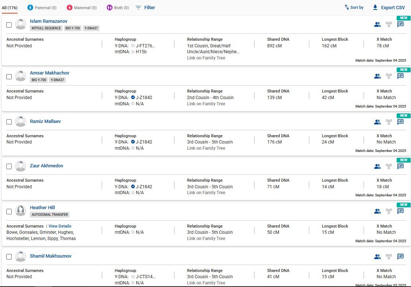Screen dimensions: 411x287
Task: Click Heather Hill's profile avatar
Action: coord(21,211)
